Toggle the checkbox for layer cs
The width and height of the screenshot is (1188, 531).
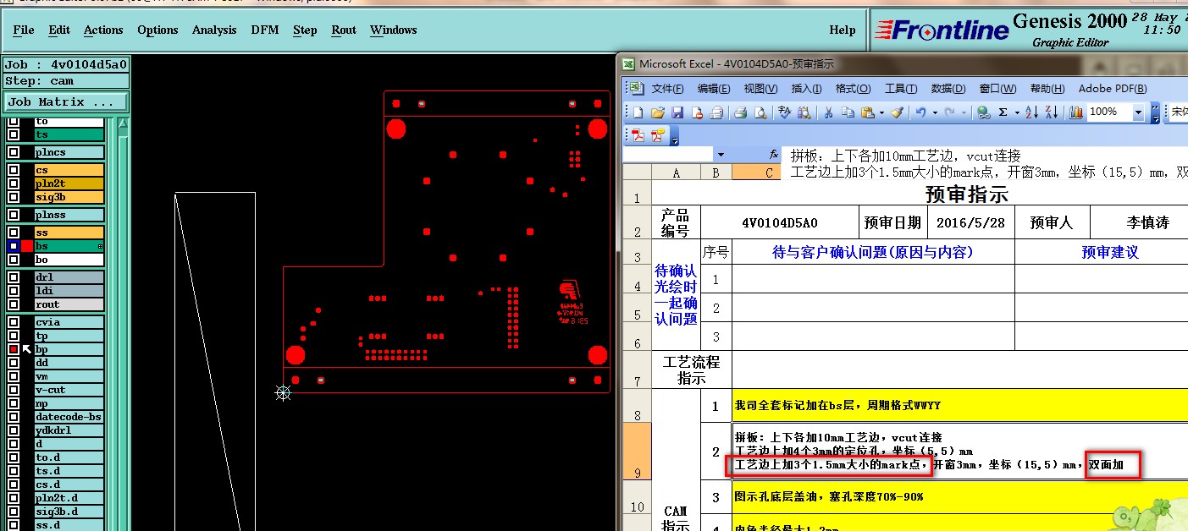14,170
